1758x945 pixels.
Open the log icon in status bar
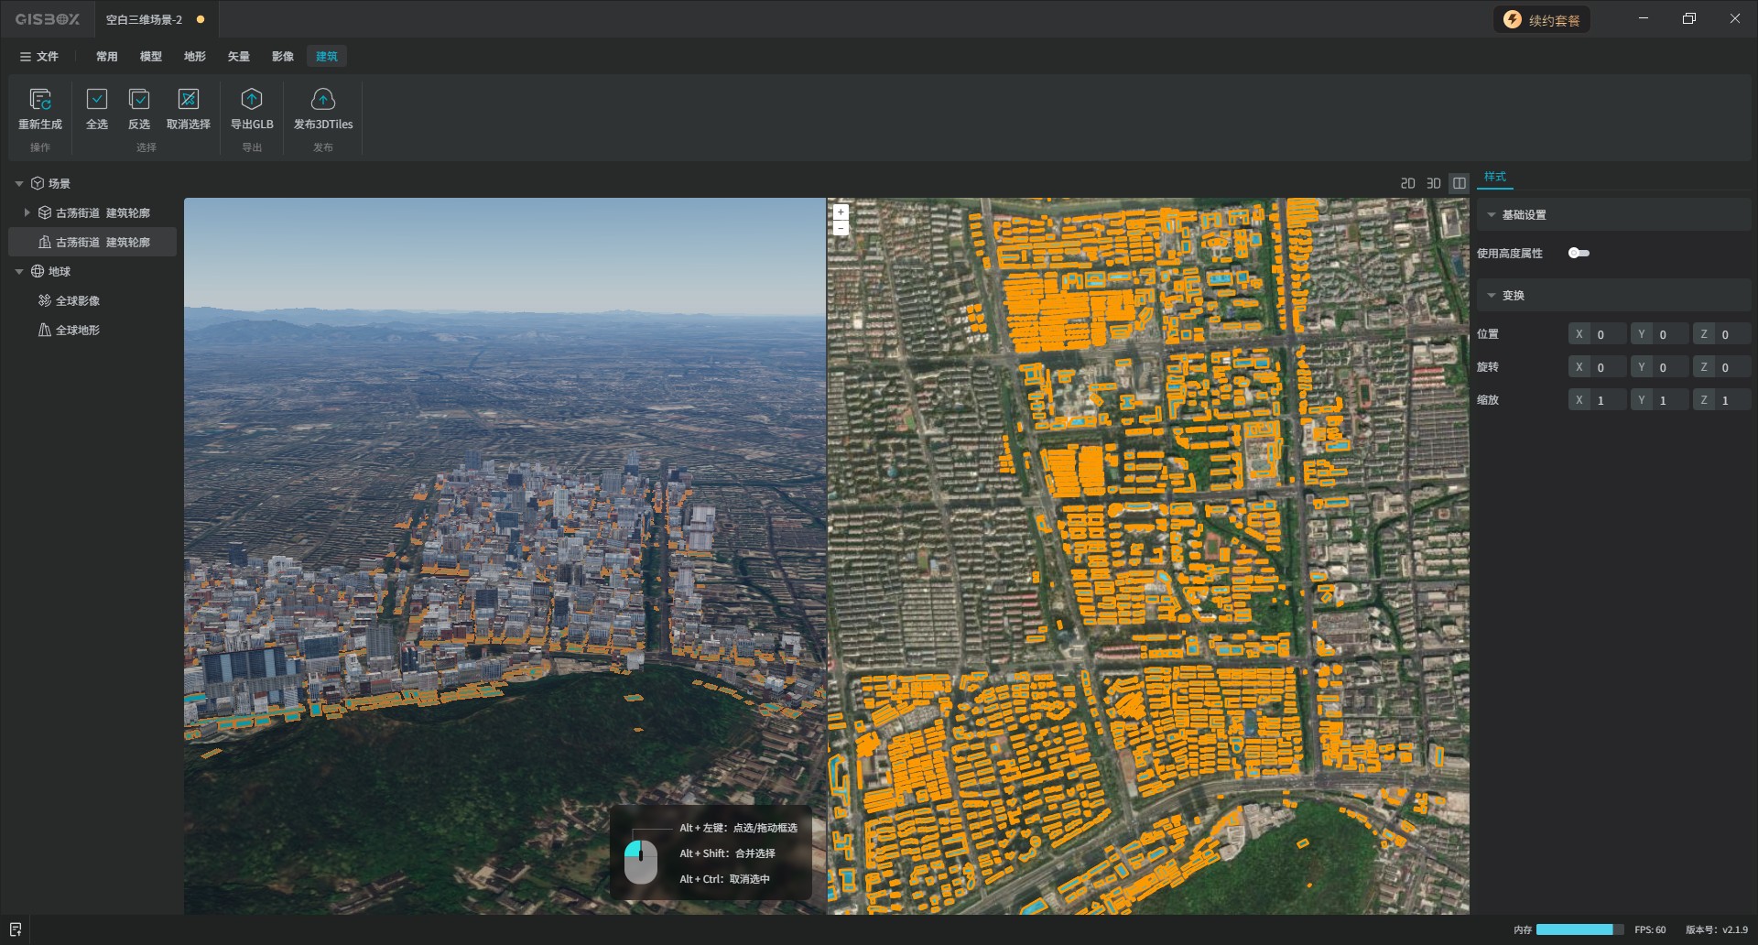point(16,929)
